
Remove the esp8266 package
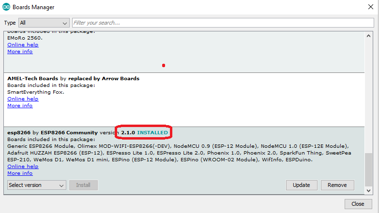tap(337, 185)
